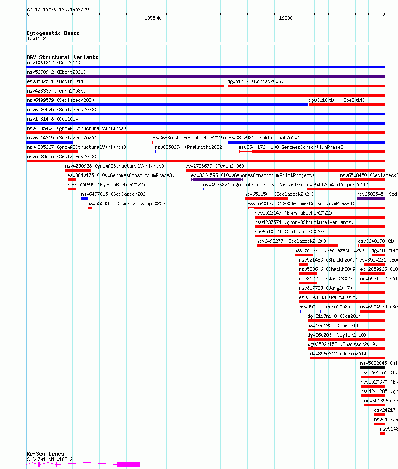Select nsv6497615 (Sedlazeck2020) label

[x=116, y=194]
